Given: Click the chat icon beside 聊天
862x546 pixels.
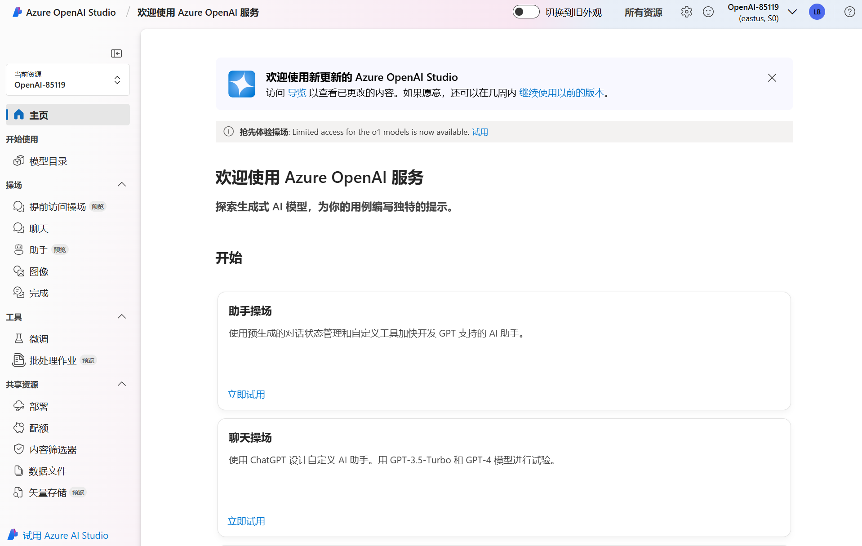Looking at the screenshot, I should click(x=19, y=228).
